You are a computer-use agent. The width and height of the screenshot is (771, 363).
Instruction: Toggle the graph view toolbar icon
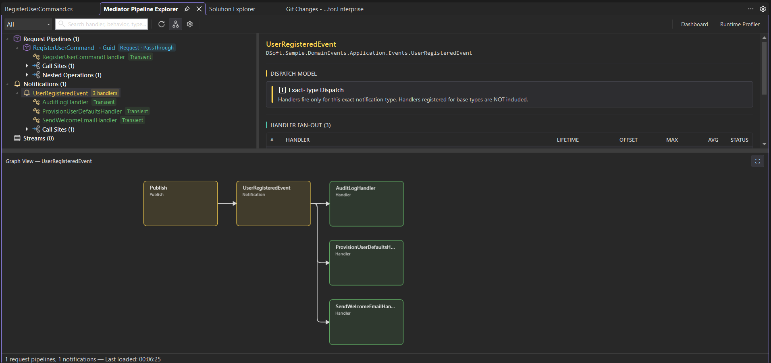tap(176, 24)
